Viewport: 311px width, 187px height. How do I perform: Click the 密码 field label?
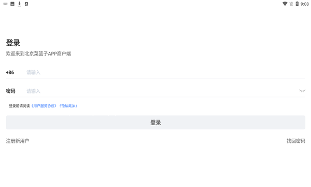pyautogui.click(x=10, y=91)
